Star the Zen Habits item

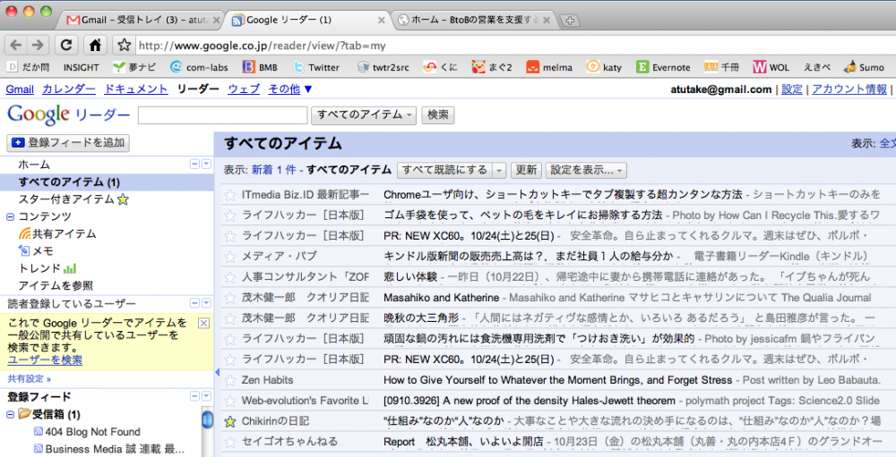coord(229,380)
